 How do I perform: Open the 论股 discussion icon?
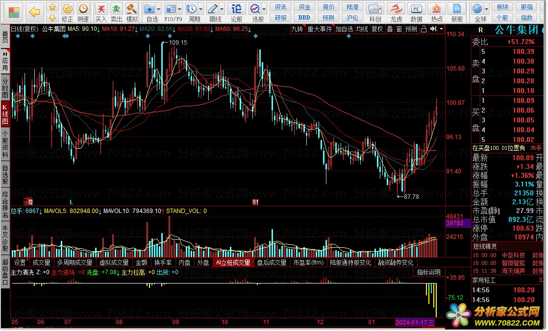pyautogui.click(x=236, y=9)
